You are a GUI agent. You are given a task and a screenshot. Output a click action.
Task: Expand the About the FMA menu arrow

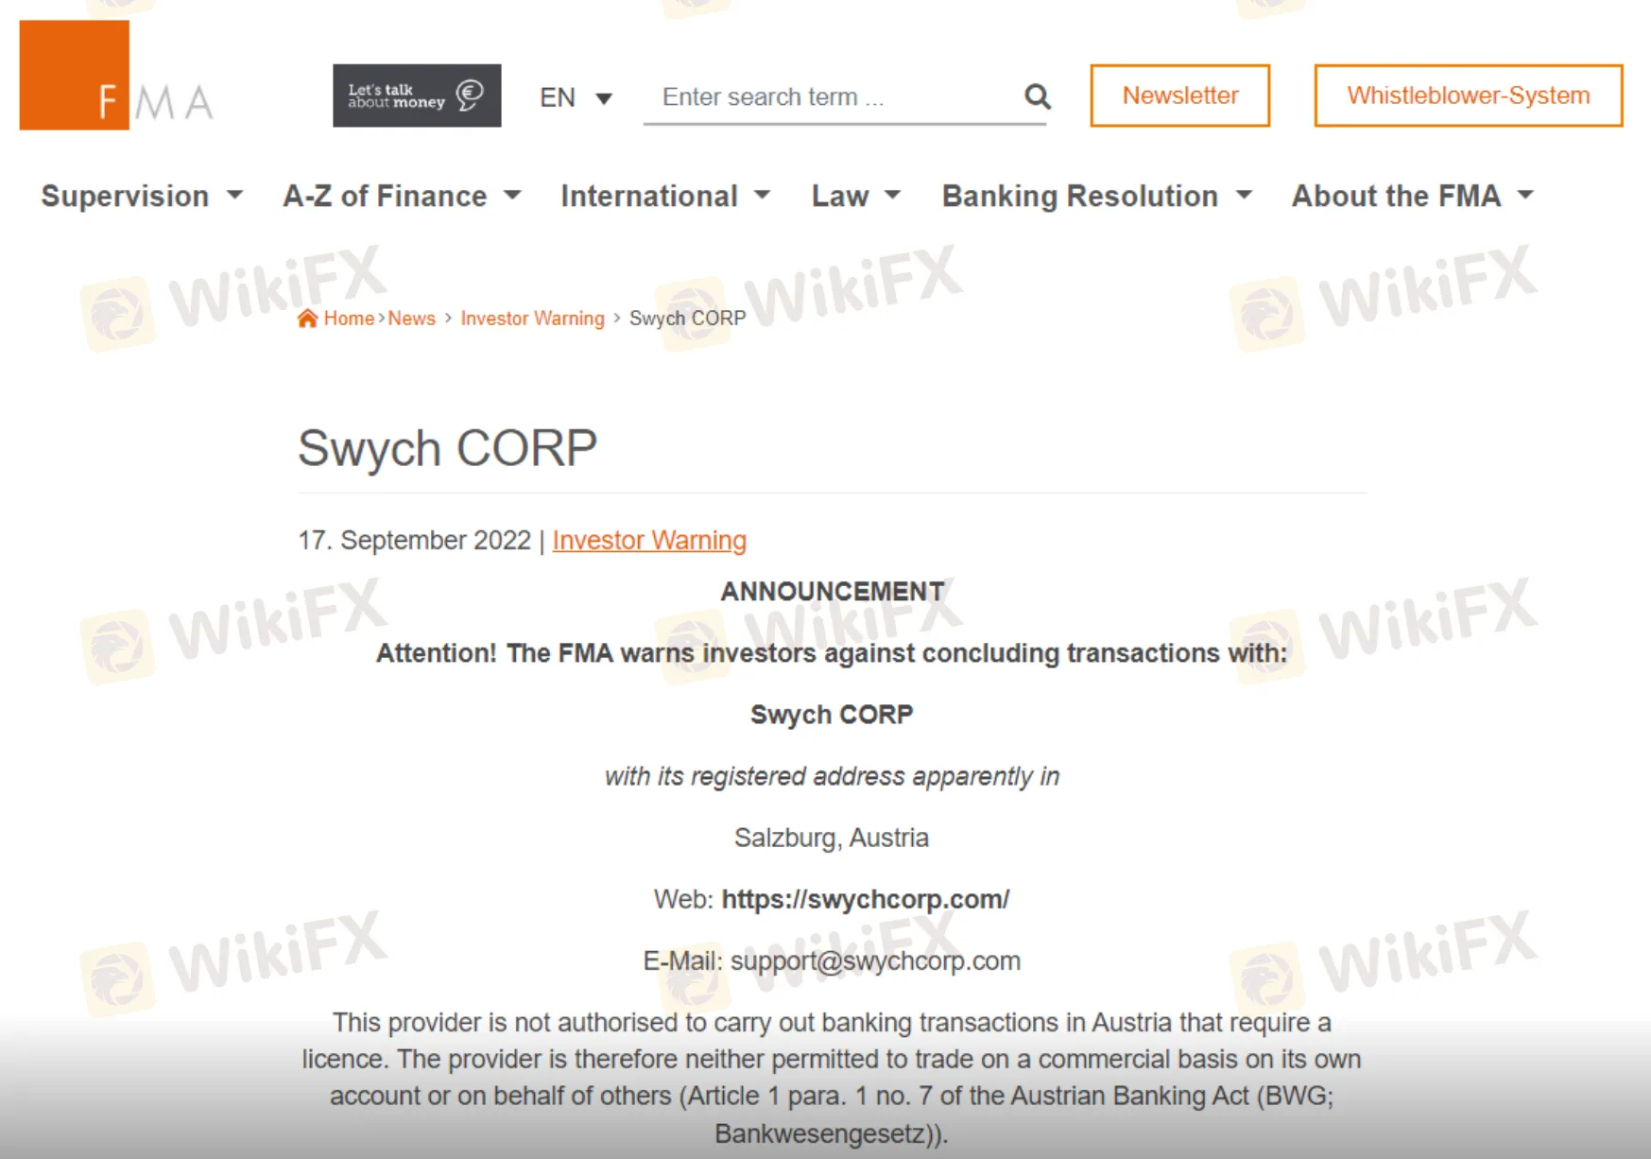(1525, 196)
